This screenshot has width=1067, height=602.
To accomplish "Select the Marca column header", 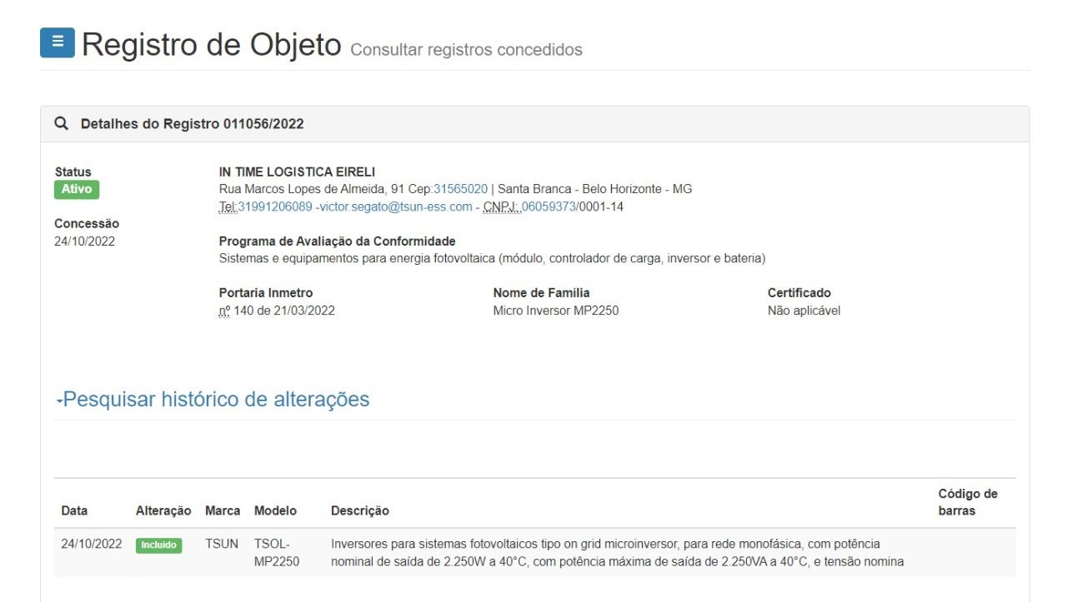I will pos(223,510).
